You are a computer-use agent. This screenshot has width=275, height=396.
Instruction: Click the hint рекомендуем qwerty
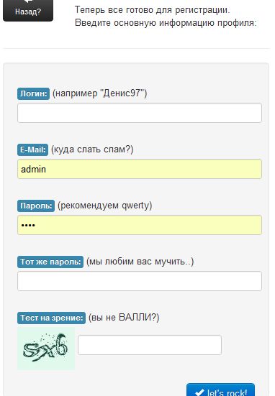[x=104, y=206]
